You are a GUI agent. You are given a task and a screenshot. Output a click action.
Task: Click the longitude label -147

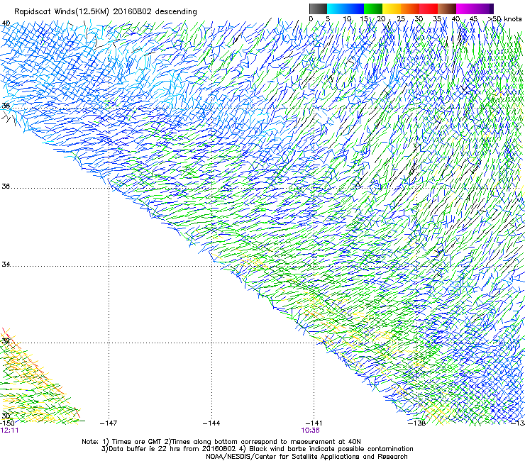point(109,423)
